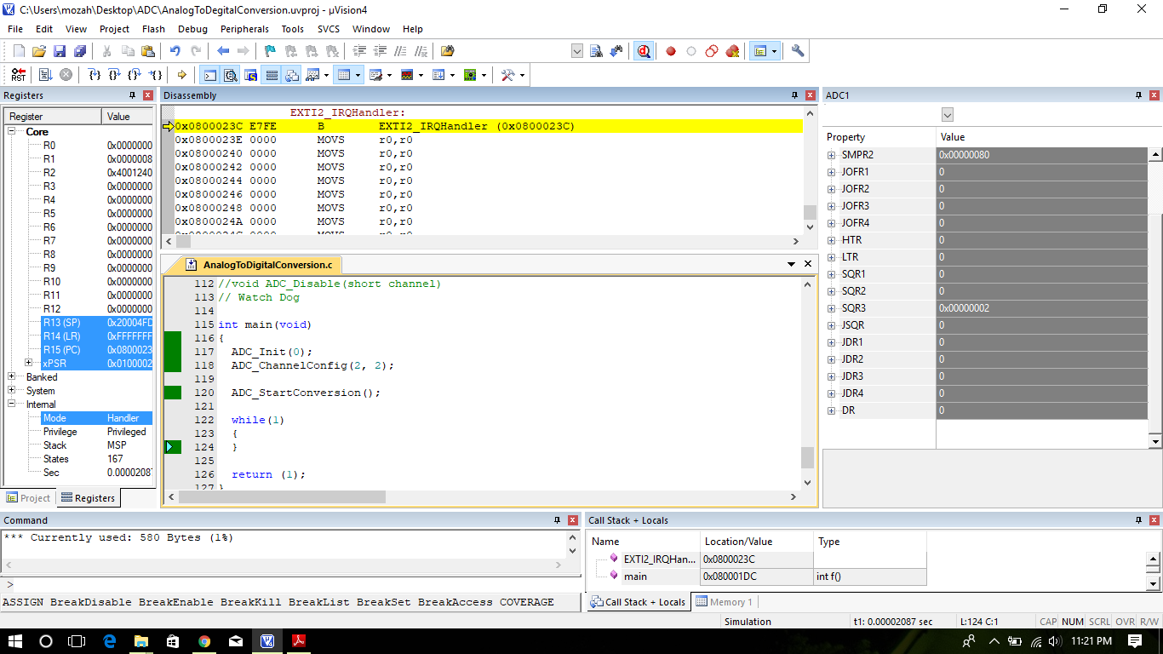Expand the Banked registers tree node
This screenshot has height=654, width=1163.
12,377
